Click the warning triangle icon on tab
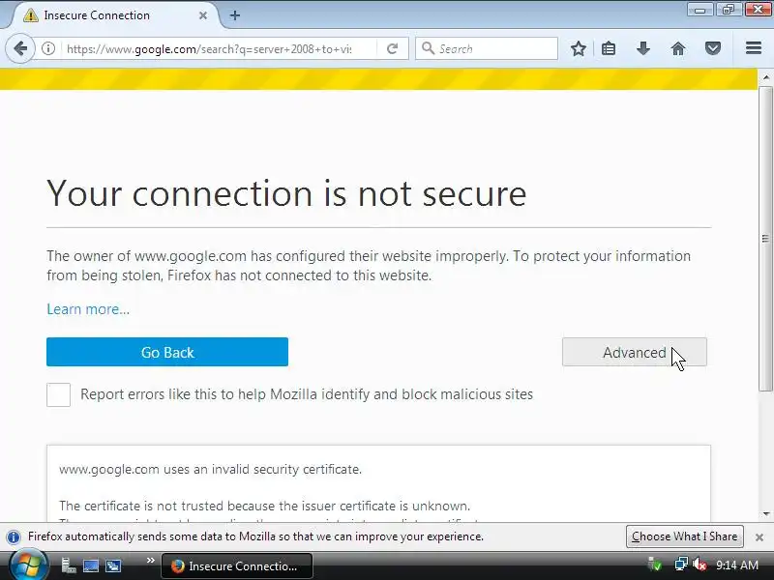This screenshot has height=580, width=774. pyautogui.click(x=31, y=15)
